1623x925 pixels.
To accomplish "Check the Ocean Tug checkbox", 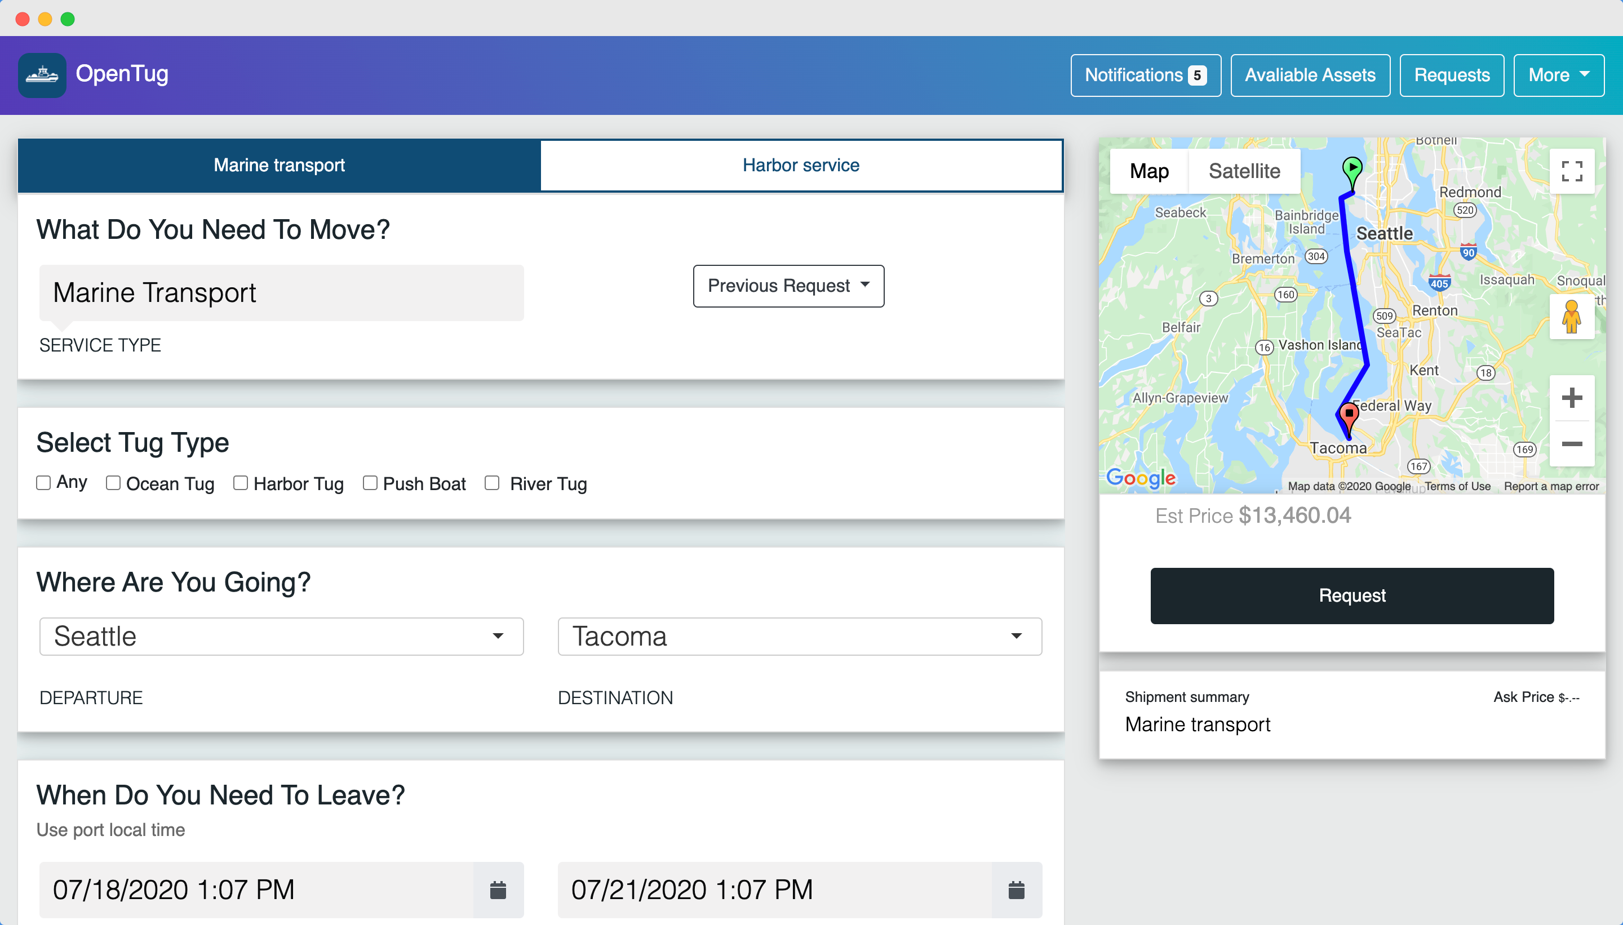I will pos(113,483).
